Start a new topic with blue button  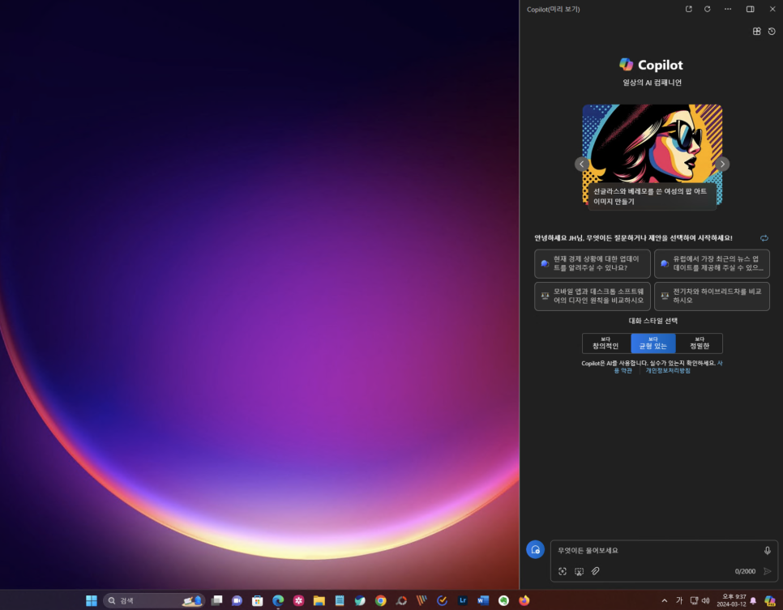click(x=535, y=549)
